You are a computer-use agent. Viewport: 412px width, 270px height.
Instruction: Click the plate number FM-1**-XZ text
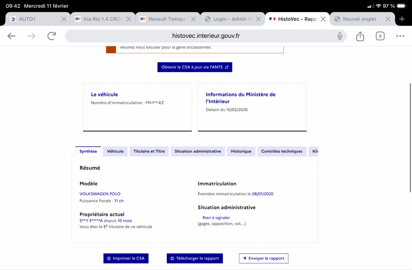pyautogui.click(x=154, y=103)
